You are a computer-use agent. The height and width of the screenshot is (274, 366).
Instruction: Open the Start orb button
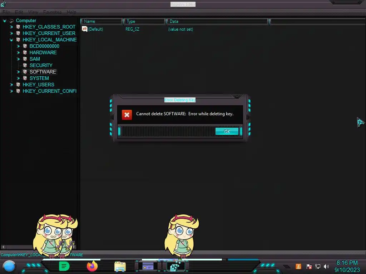coord(9,267)
